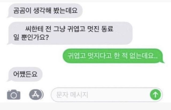Select the 어쨌든요 message bubble
This screenshot has height=110, width=171.
pyautogui.click(x=25, y=74)
